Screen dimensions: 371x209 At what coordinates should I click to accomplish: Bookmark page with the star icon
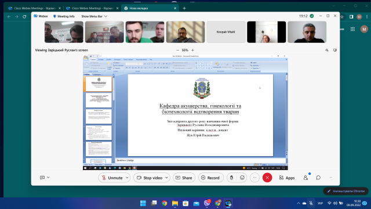(342, 17)
